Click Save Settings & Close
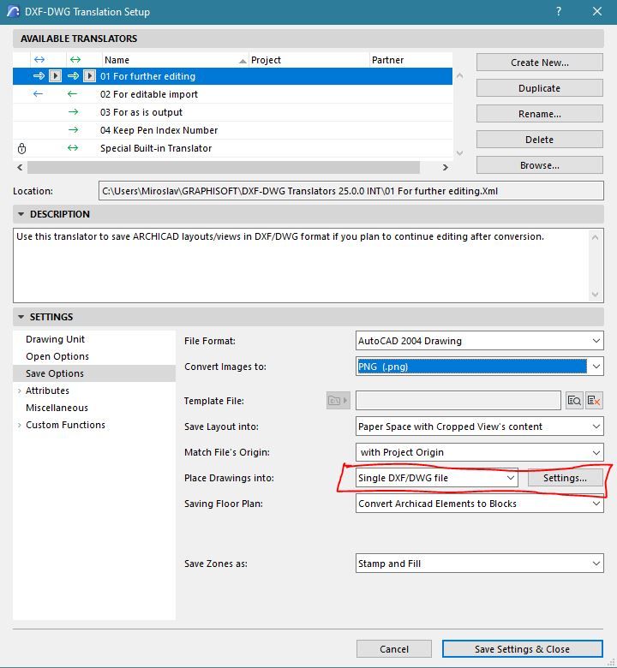Screen dimensions: 617x668 [x=523, y=649]
